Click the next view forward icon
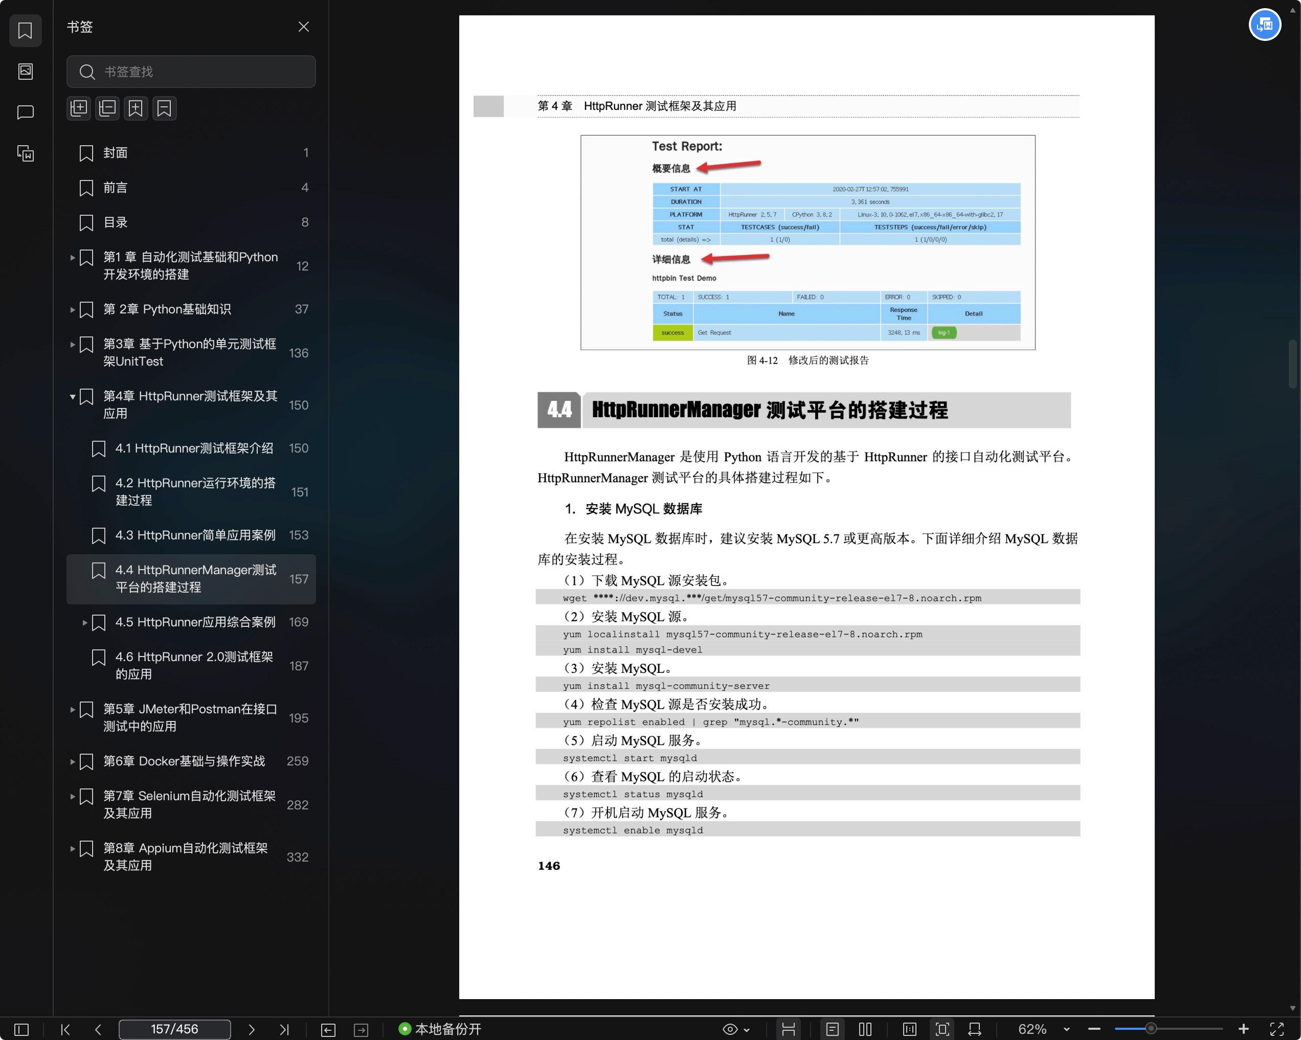The image size is (1301, 1040). click(x=361, y=1030)
